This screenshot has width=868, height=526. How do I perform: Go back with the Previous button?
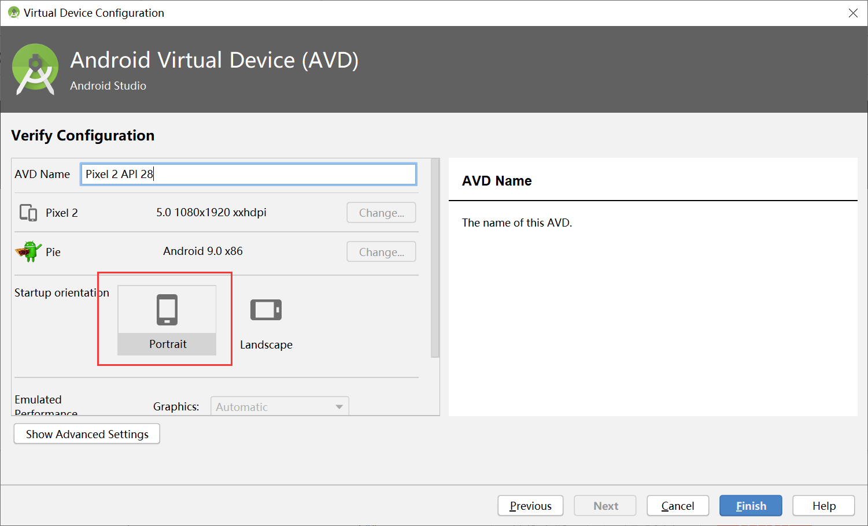[x=530, y=505]
